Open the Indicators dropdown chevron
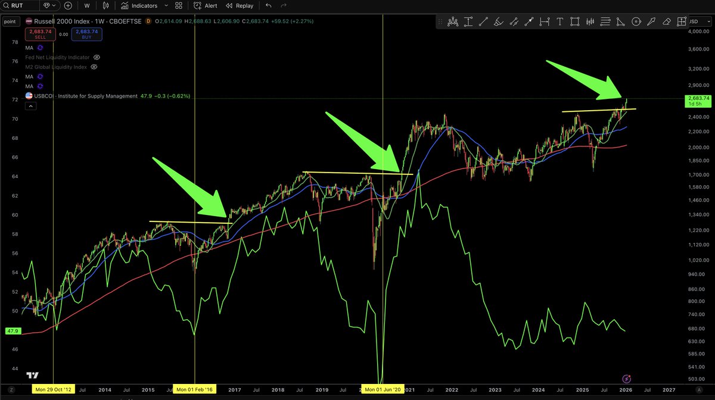The width and height of the screenshot is (715, 400). click(x=165, y=6)
